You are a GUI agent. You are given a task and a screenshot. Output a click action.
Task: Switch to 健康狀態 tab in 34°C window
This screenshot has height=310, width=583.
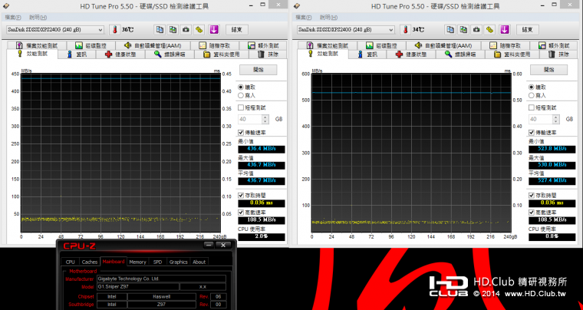(x=411, y=54)
